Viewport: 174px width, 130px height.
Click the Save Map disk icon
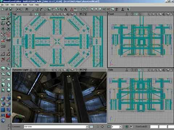click(11, 9)
